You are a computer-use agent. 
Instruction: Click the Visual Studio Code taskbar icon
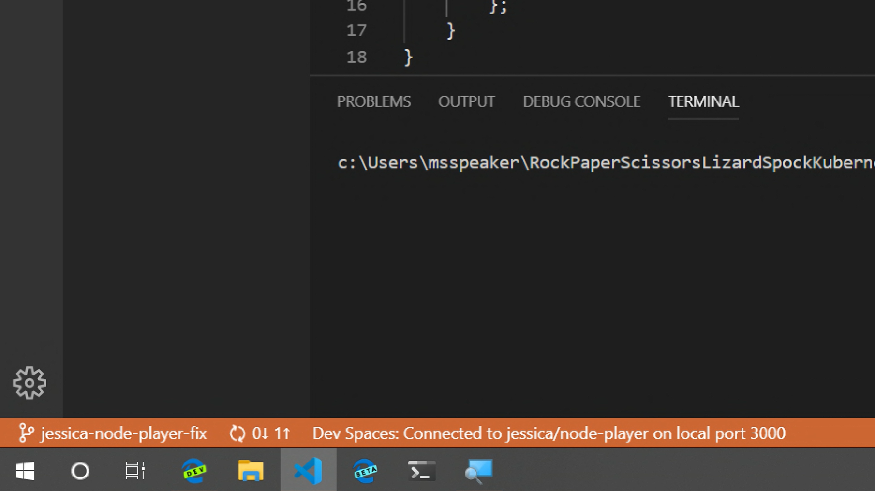pyautogui.click(x=308, y=470)
